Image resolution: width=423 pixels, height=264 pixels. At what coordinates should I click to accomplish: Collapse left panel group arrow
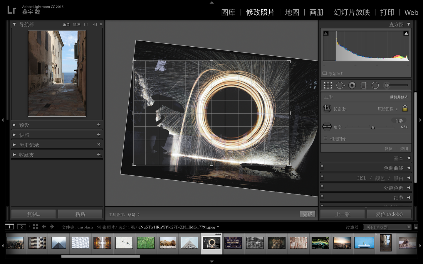[3, 120]
